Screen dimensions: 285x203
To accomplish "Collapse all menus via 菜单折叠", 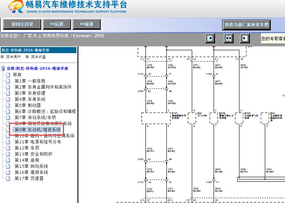I will pos(38,57).
